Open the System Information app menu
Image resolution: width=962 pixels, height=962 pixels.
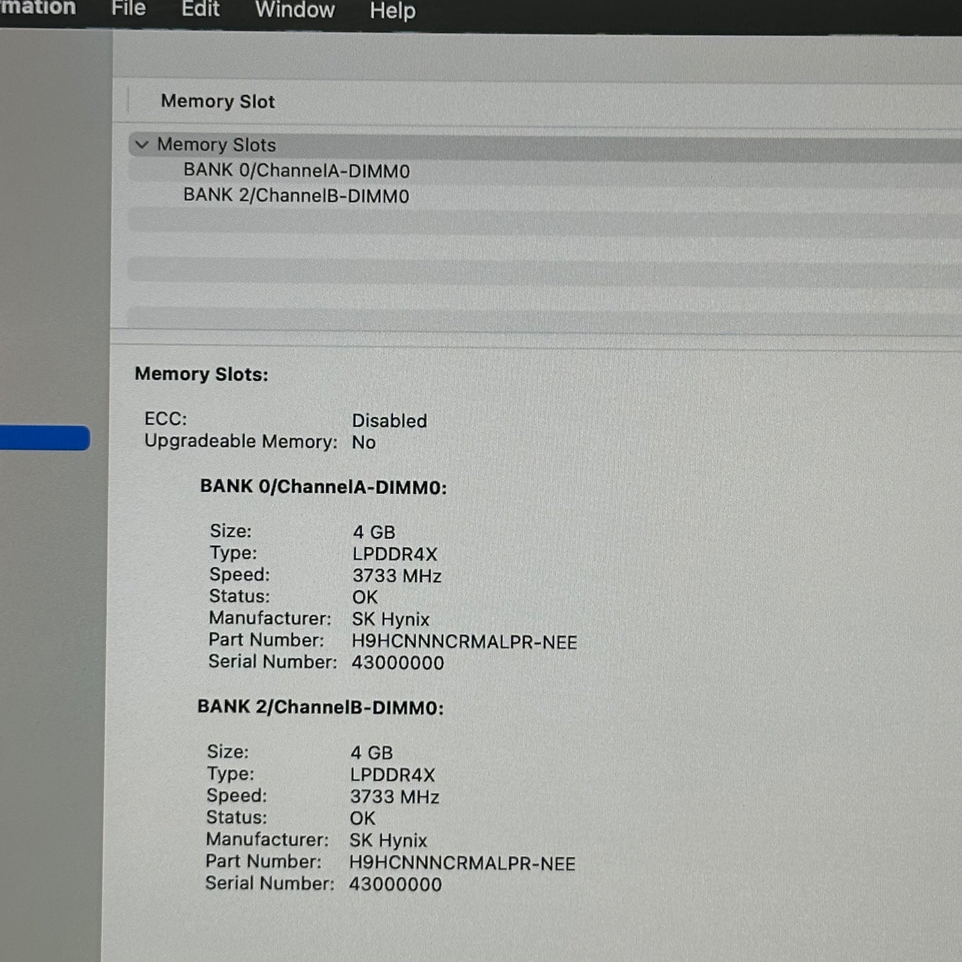37,8
